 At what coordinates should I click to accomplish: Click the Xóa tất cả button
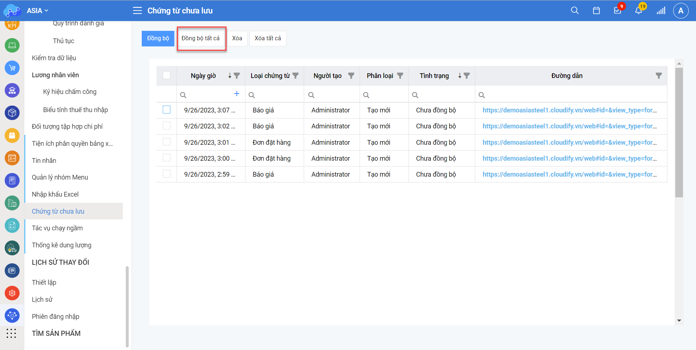[268, 38]
